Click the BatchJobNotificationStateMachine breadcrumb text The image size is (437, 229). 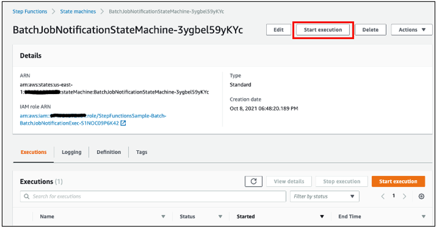(166, 12)
